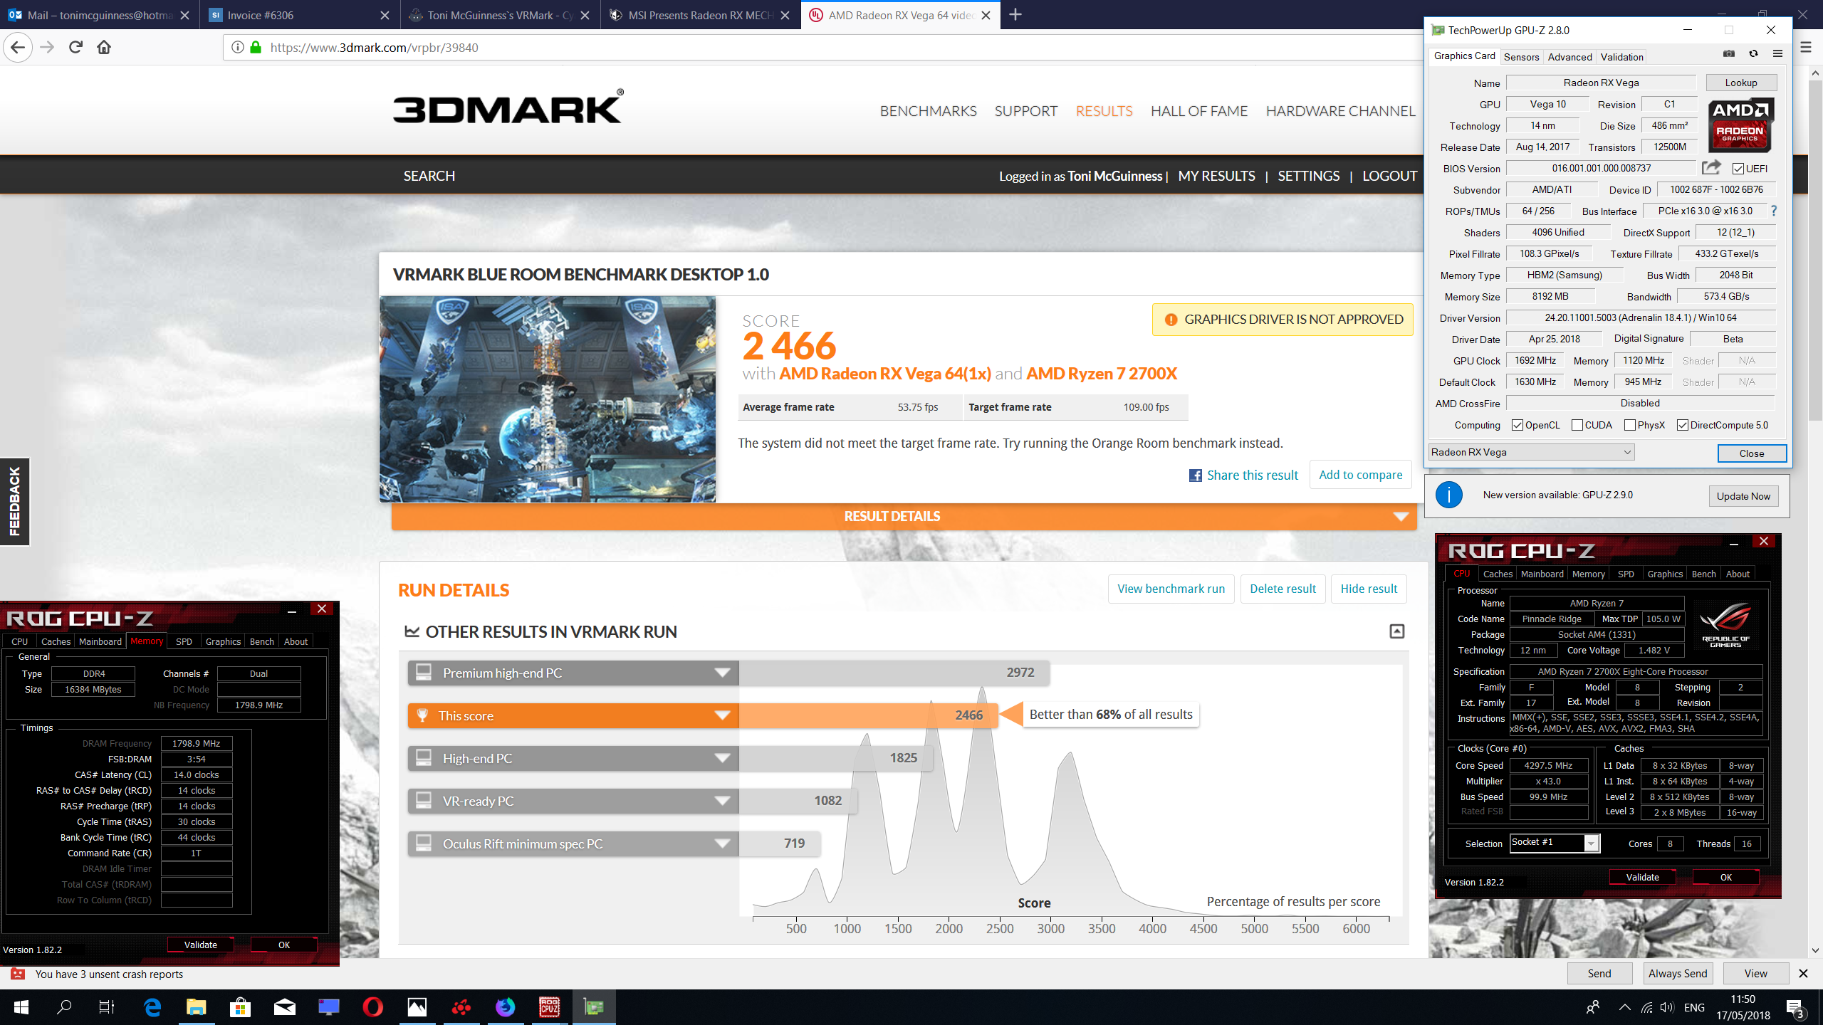Screen dimensions: 1823x1025
Task: Toggle the PhysX checkbox
Action: [x=1629, y=425]
